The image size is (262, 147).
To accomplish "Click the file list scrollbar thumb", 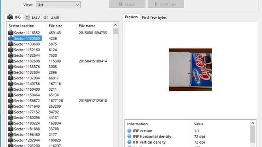I will [115, 31].
